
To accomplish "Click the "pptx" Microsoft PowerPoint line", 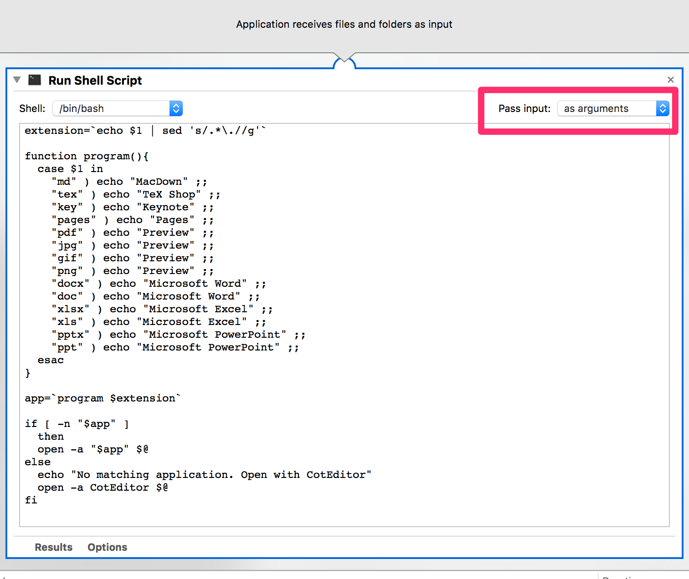I will [178, 335].
